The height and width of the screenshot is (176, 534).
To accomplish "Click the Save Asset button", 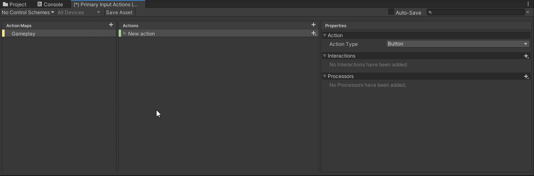I will [x=119, y=13].
